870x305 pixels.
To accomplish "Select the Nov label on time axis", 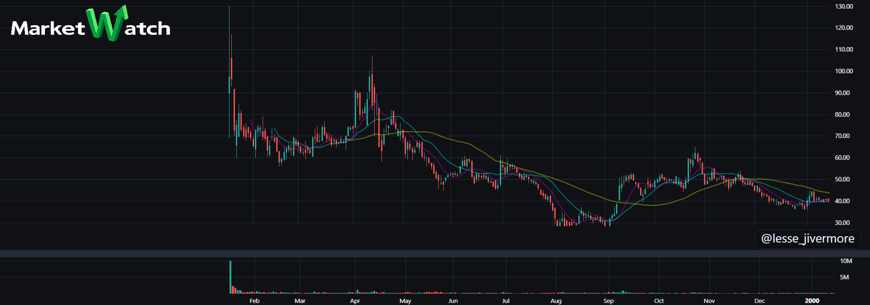I will tap(709, 301).
